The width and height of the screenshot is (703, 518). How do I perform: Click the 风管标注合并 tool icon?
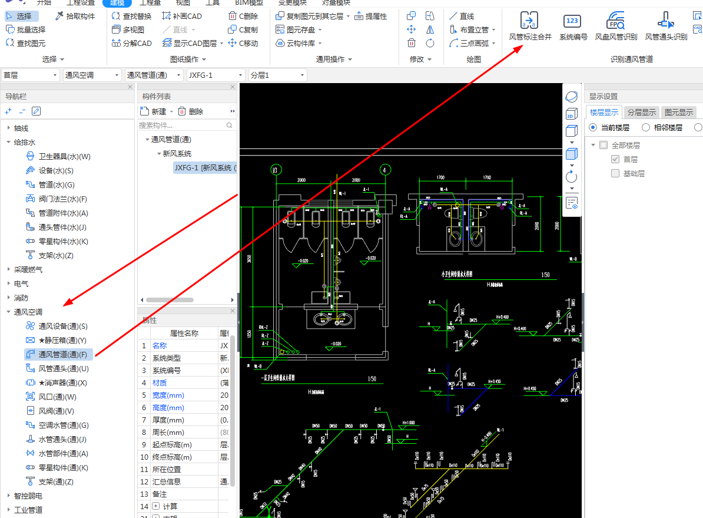tap(529, 21)
